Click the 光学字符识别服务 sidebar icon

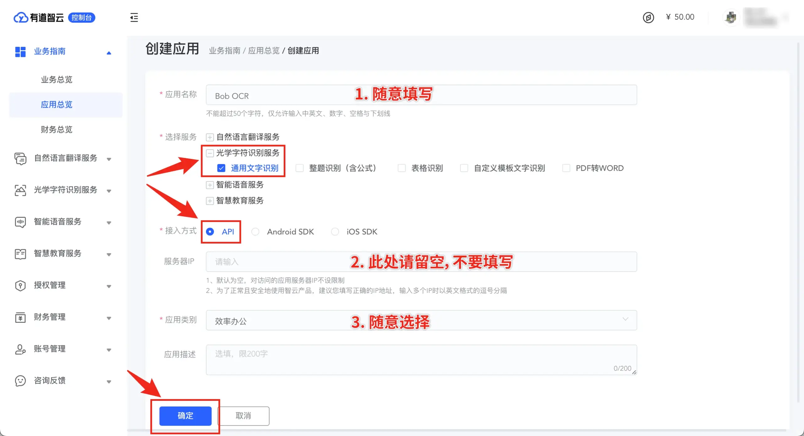tap(20, 190)
